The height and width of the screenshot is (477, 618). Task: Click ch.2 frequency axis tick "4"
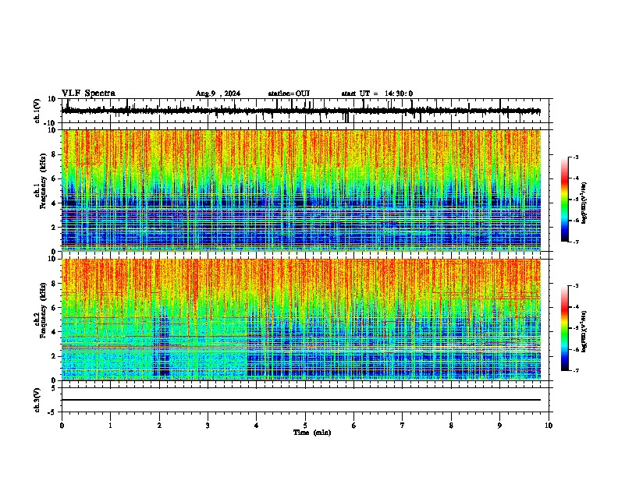(55, 332)
